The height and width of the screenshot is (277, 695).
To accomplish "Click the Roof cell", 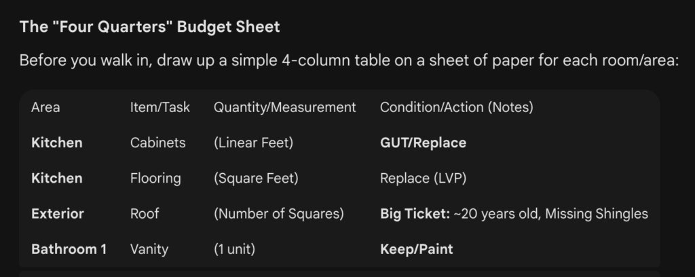I will pos(145,214).
